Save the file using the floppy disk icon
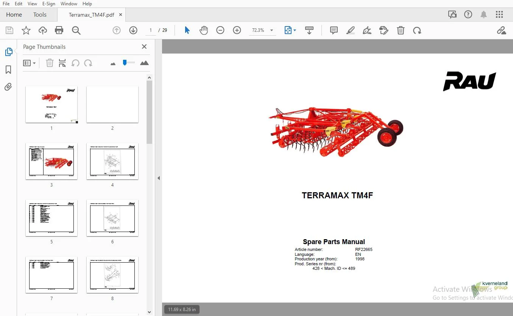 click(9, 30)
